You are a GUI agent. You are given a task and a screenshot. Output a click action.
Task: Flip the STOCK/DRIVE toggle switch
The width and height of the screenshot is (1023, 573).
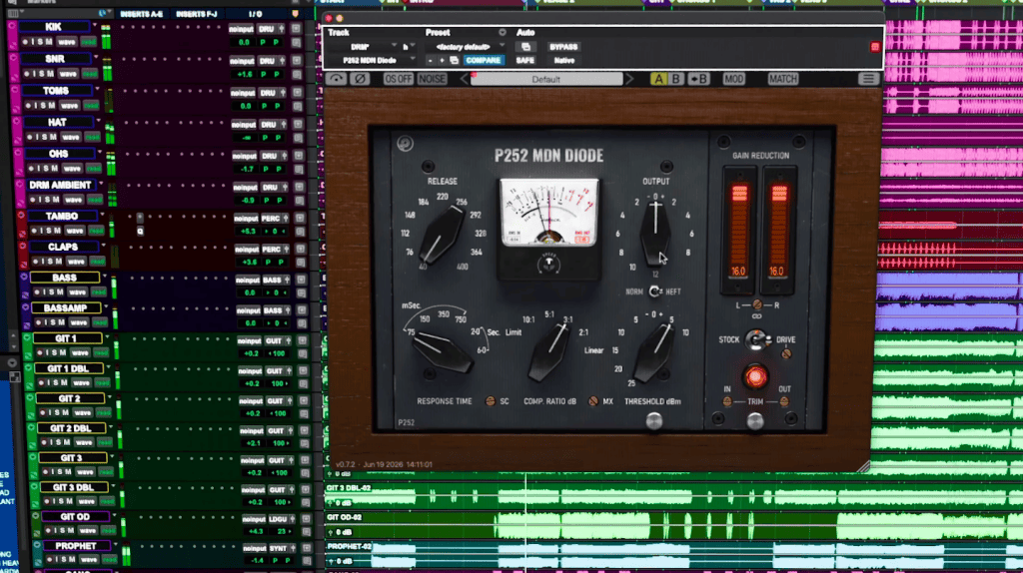(757, 339)
